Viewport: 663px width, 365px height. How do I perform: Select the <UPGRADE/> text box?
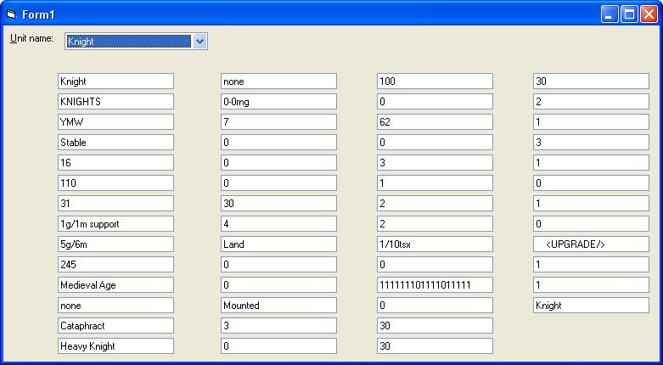point(591,244)
